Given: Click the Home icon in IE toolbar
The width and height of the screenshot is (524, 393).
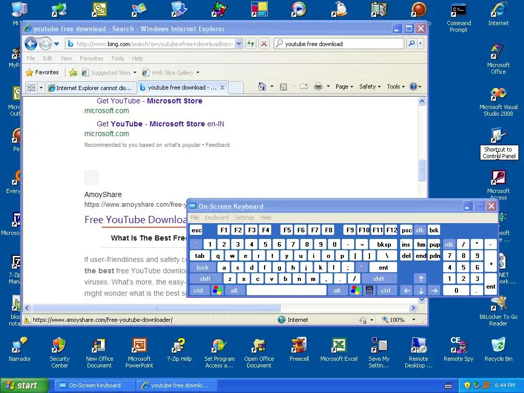Looking at the screenshot, I should [x=261, y=86].
